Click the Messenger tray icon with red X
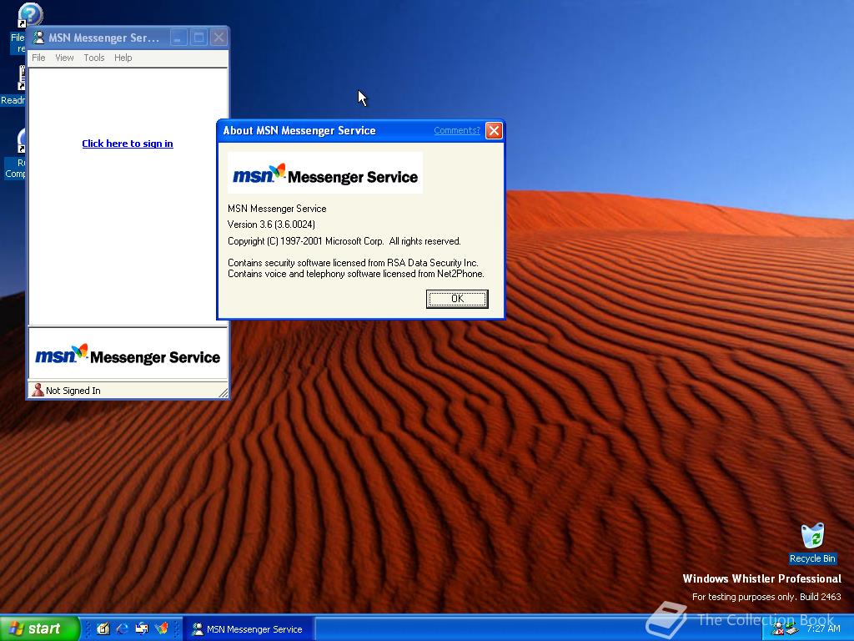 778,629
